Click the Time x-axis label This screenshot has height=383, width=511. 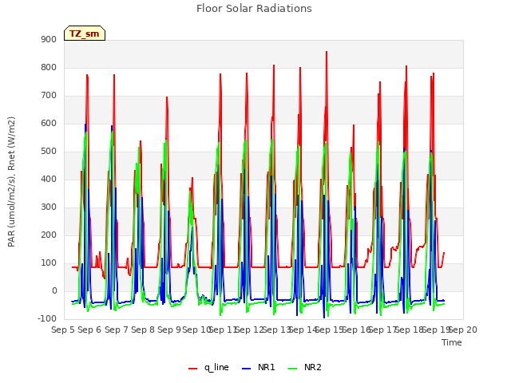(452, 342)
